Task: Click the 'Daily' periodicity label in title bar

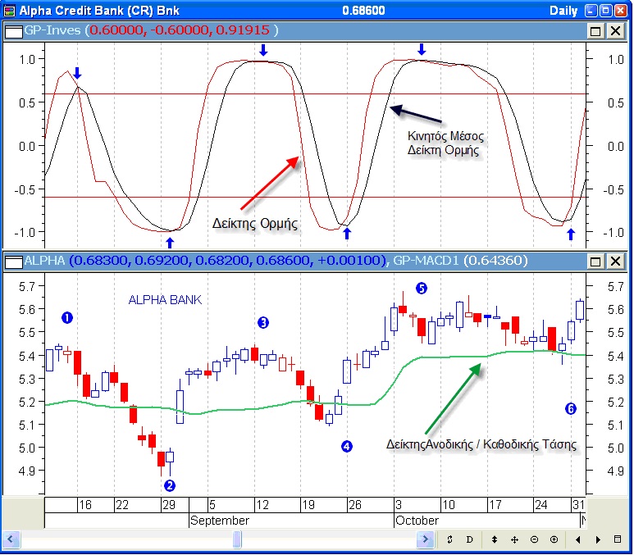Action: [563, 10]
